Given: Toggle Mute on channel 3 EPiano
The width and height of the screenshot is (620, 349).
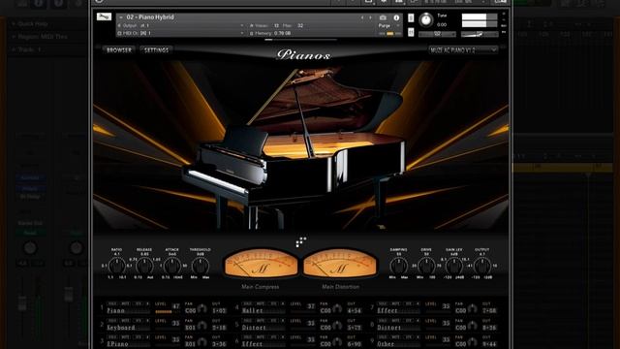Looking at the screenshot, I should (125, 337).
